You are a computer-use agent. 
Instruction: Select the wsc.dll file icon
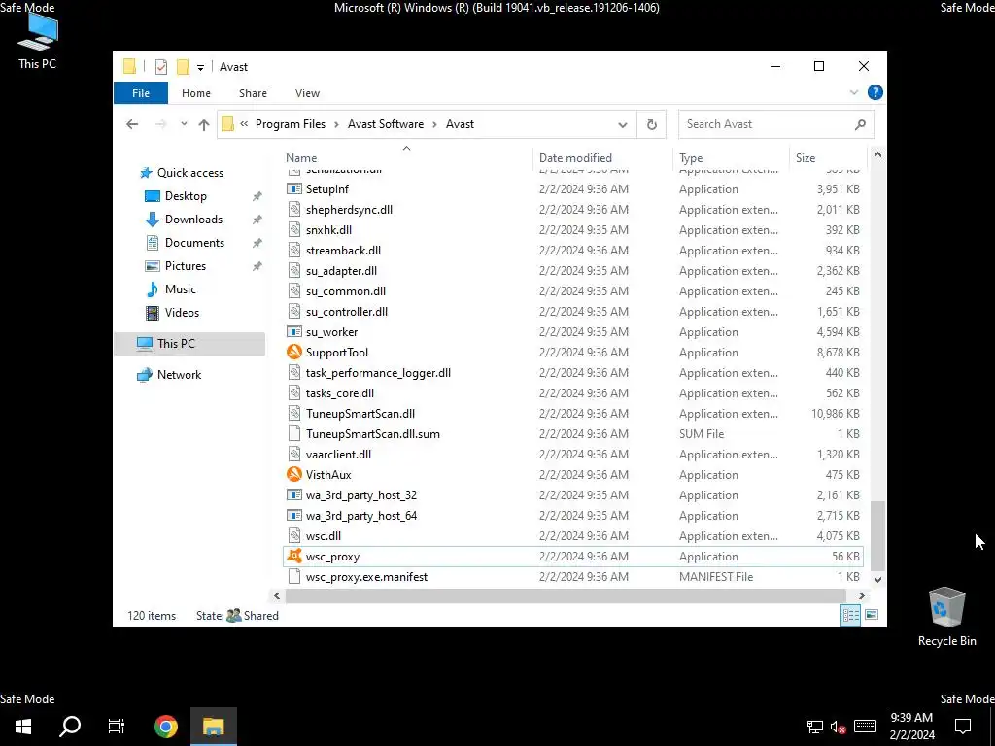point(293,536)
